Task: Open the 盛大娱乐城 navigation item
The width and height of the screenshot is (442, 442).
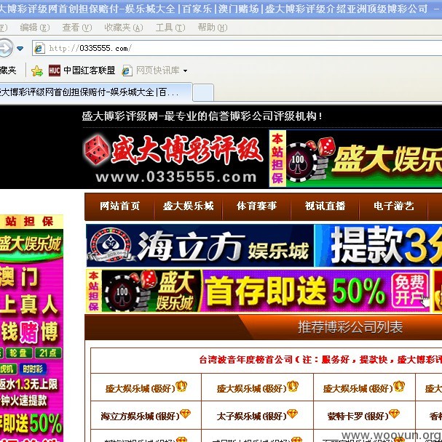Action: (x=188, y=206)
